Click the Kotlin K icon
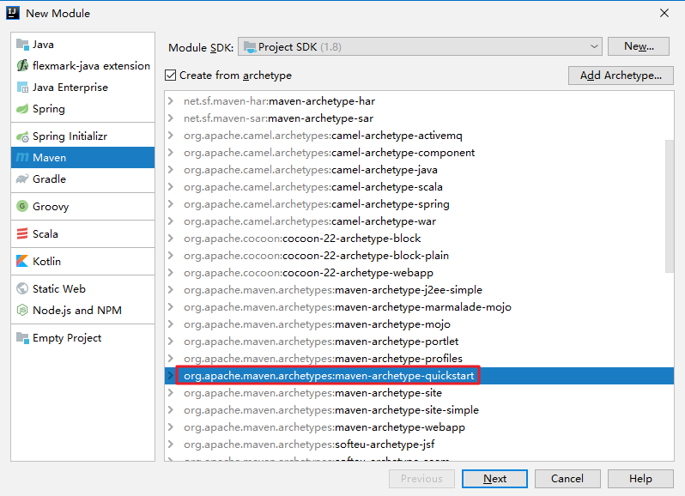The width and height of the screenshot is (685, 496). 22,261
